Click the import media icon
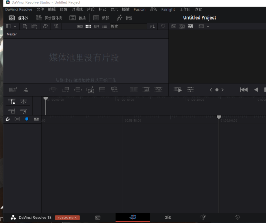266x223 pixels. 25,26
